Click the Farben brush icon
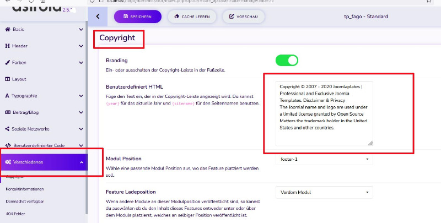 coord(8,62)
